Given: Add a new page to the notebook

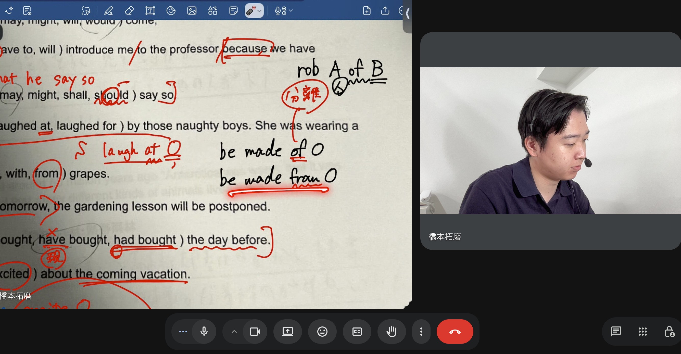Looking at the screenshot, I should tap(367, 10).
